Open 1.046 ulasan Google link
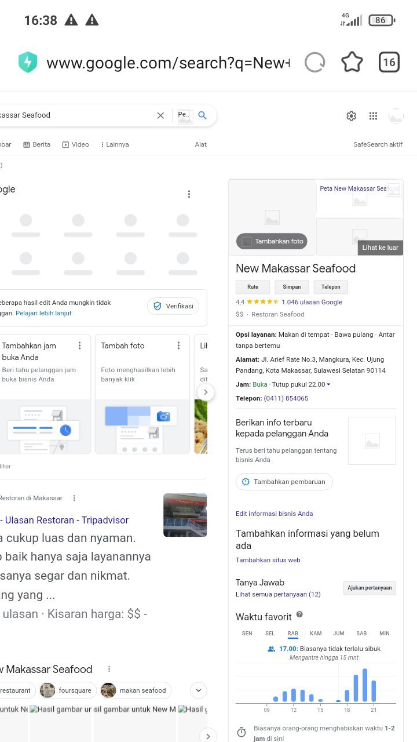 coord(312,302)
